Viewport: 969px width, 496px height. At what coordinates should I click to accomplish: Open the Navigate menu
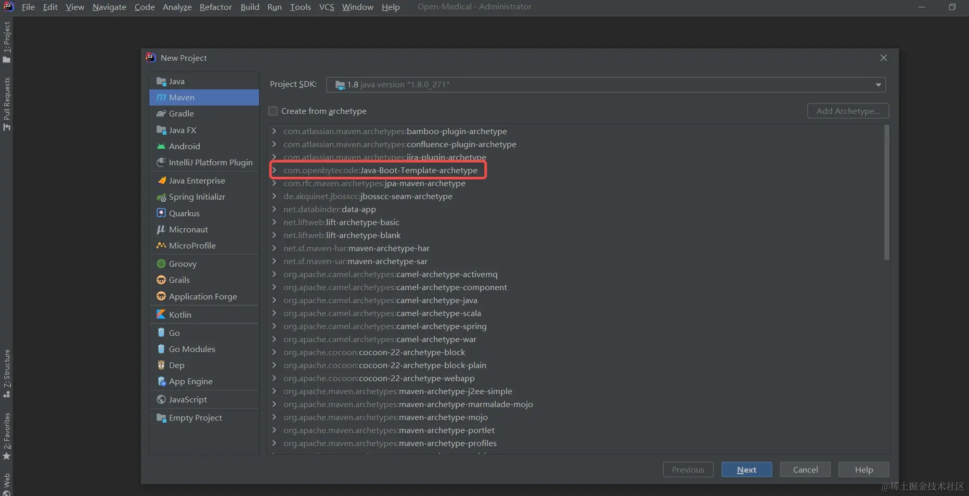(x=109, y=7)
